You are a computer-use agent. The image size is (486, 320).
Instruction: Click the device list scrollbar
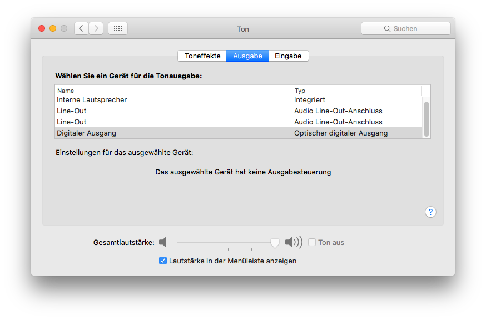click(427, 118)
